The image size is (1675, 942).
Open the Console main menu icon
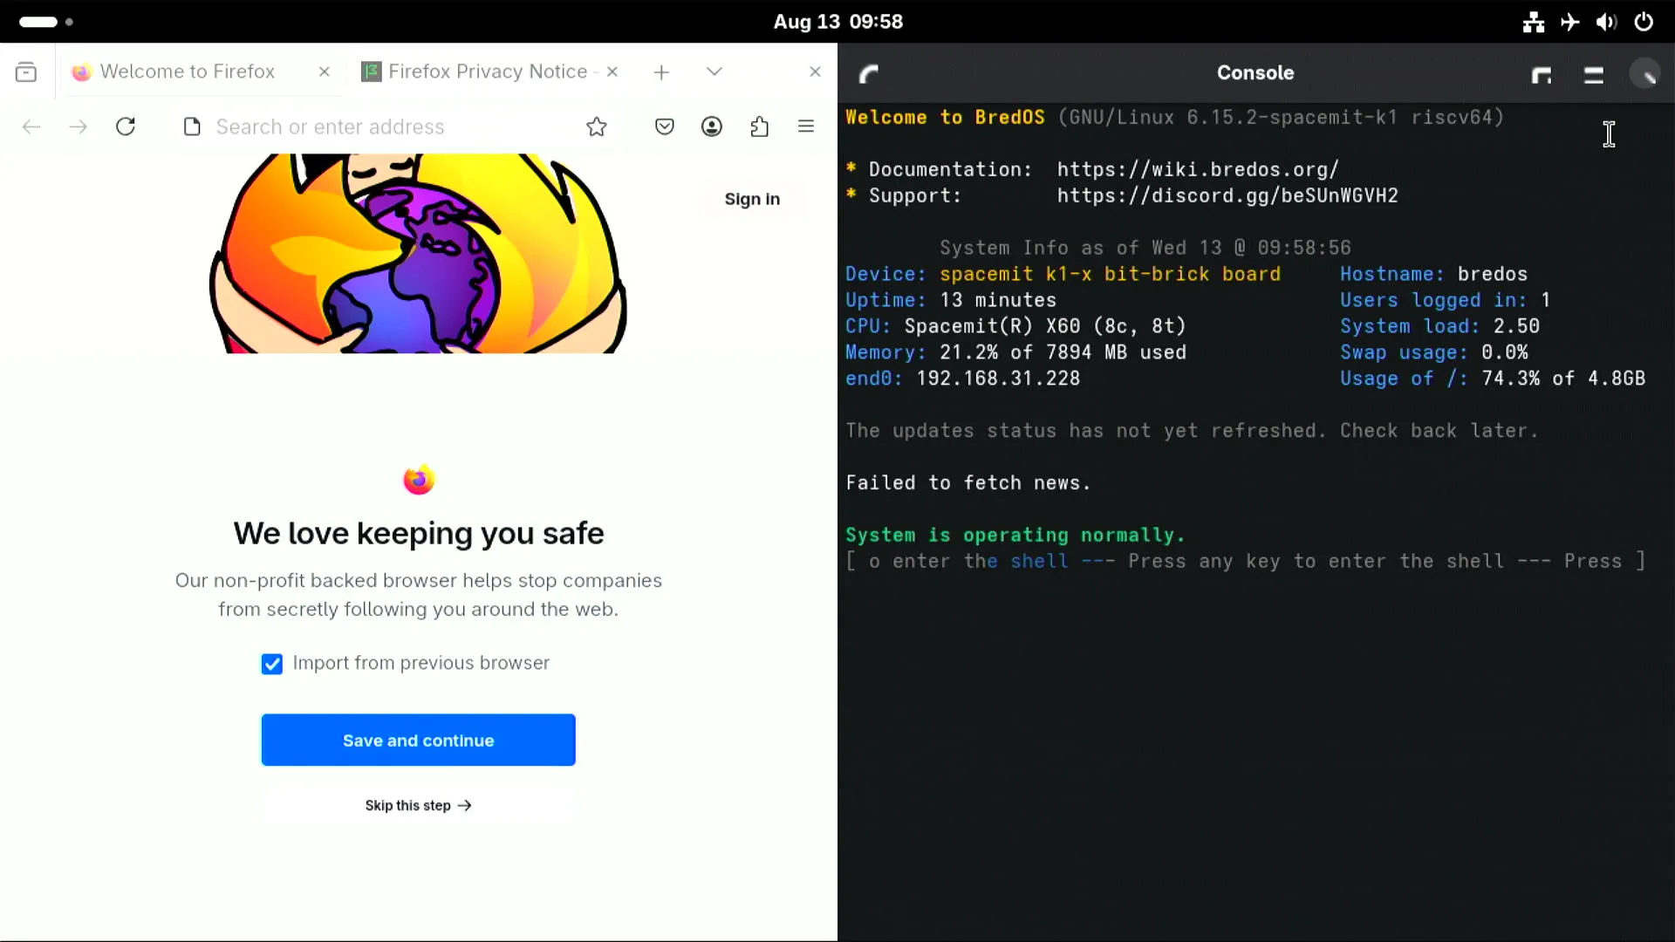(1593, 74)
